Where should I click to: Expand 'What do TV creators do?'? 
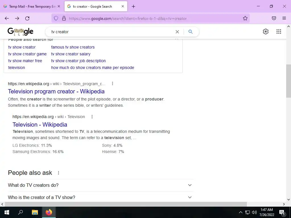[101, 185]
